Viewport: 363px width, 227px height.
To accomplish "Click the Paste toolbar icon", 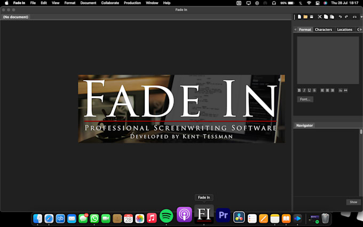I will [332, 17].
